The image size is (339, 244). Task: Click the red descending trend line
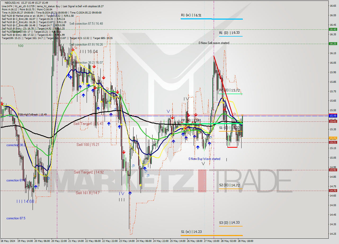[224, 86]
